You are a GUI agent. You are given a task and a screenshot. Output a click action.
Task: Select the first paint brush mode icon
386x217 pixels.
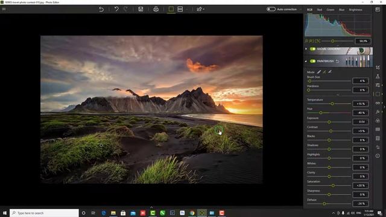[x=319, y=72]
